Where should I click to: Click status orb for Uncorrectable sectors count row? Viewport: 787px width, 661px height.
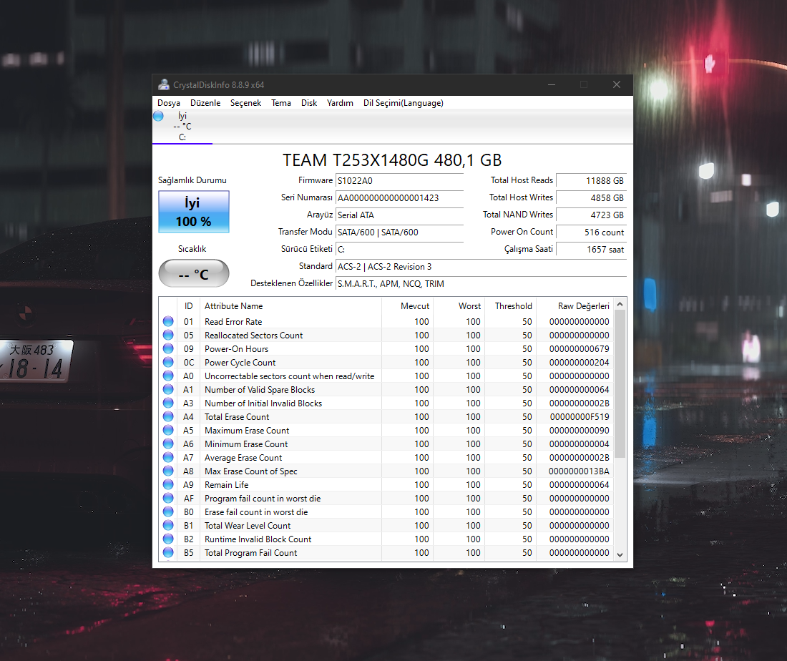coord(168,376)
